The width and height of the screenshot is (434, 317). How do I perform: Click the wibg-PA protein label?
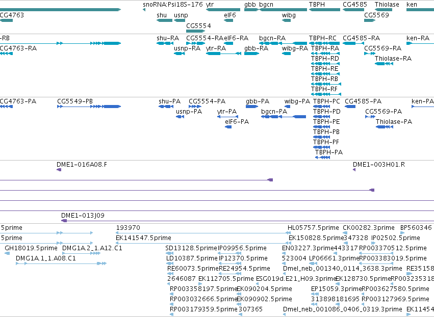[297, 101]
